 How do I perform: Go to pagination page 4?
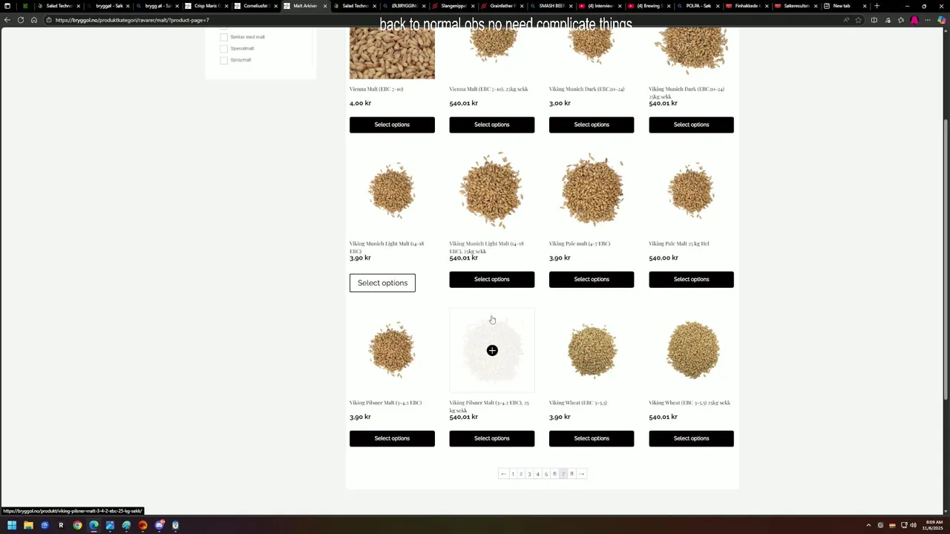click(x=538, y=474)
